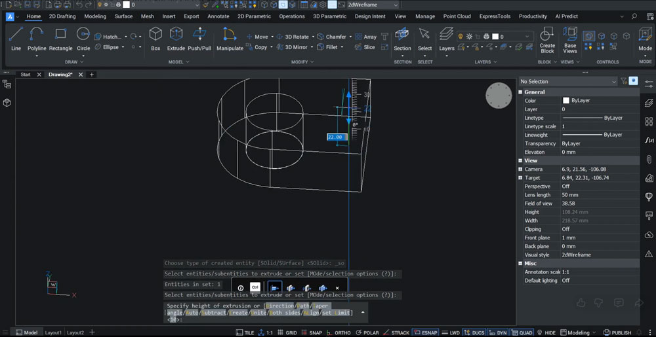This screenshot has height=337, width=656.
Task: Open the AI Predict tab
Action: 567,16
